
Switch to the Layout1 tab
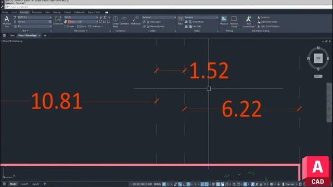(x=24, y=184)
